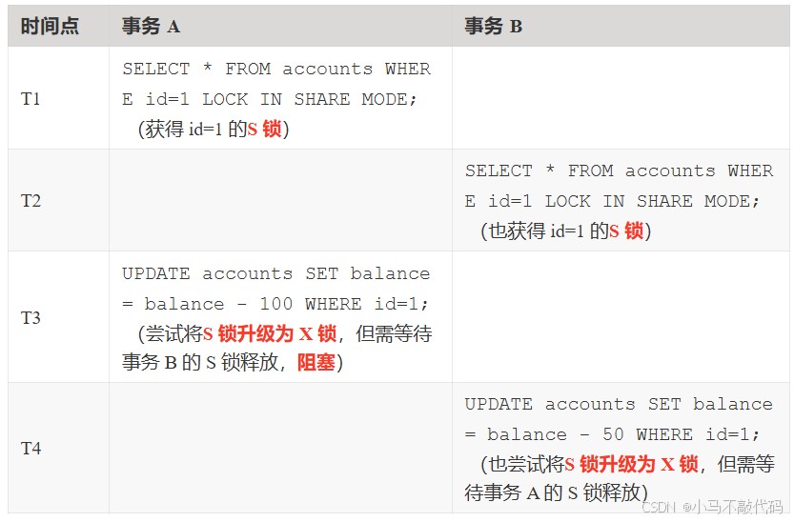
Task: Click the CSDN @小马不敲代码 watermark
Action: point(712,508)
